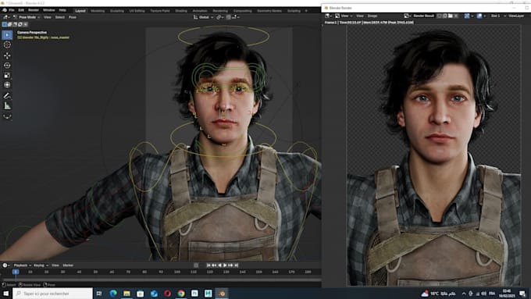
Task: Select the Measure tool
Action: (7, 105)
